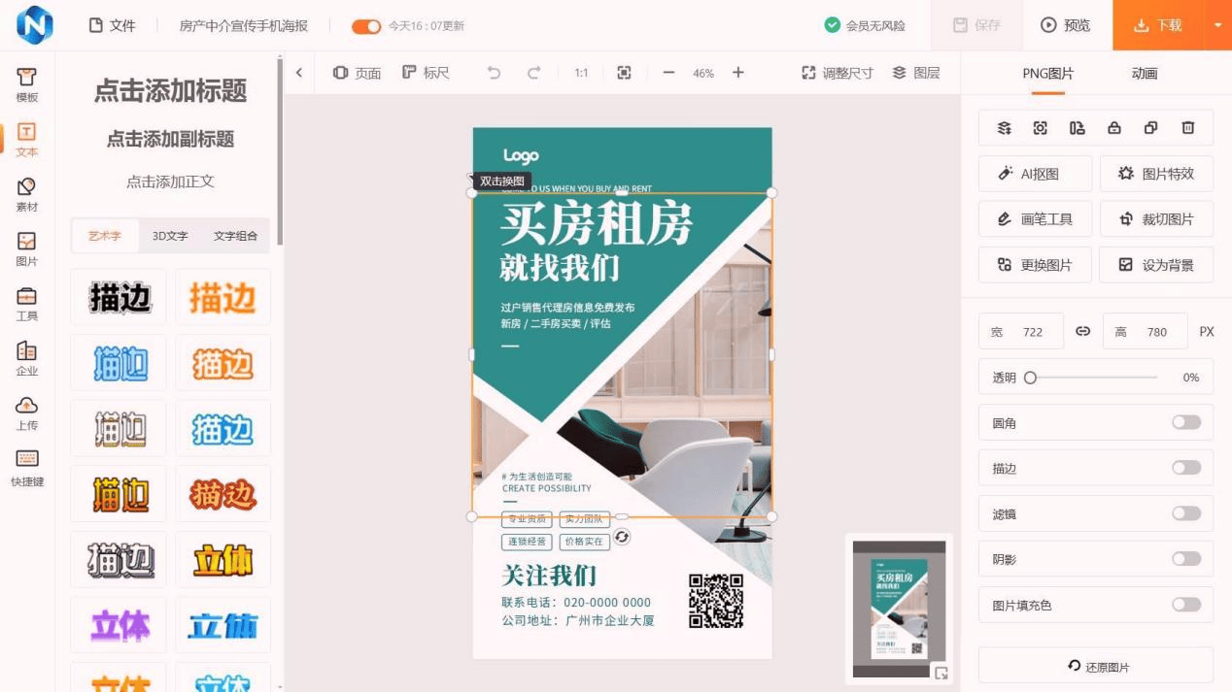Zoom in with the plus icon
The width and height of the screenshot is (1232, 692).
[738, 73]
